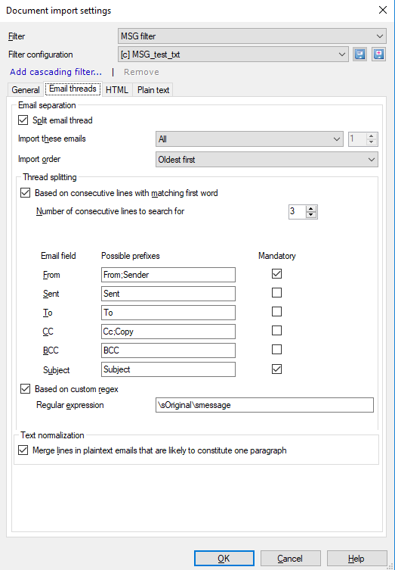Increase the number of consecutive lines
Image resolution: width=395 pixels, height=570 pixels.
[x=311, y=208]
